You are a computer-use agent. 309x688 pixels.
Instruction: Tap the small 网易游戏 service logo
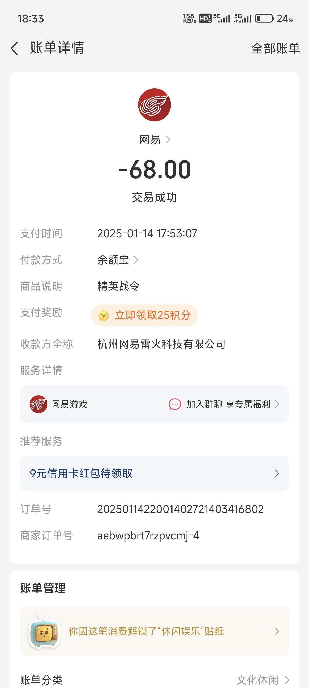[38, 404]
